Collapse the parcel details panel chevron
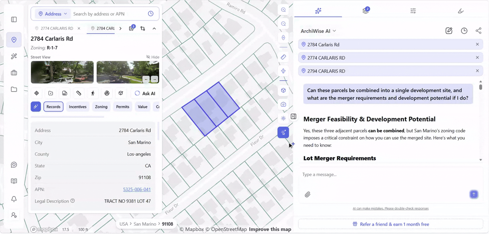Screen dimensions: 489x234 pyautogui.click(x=154, y=28)
